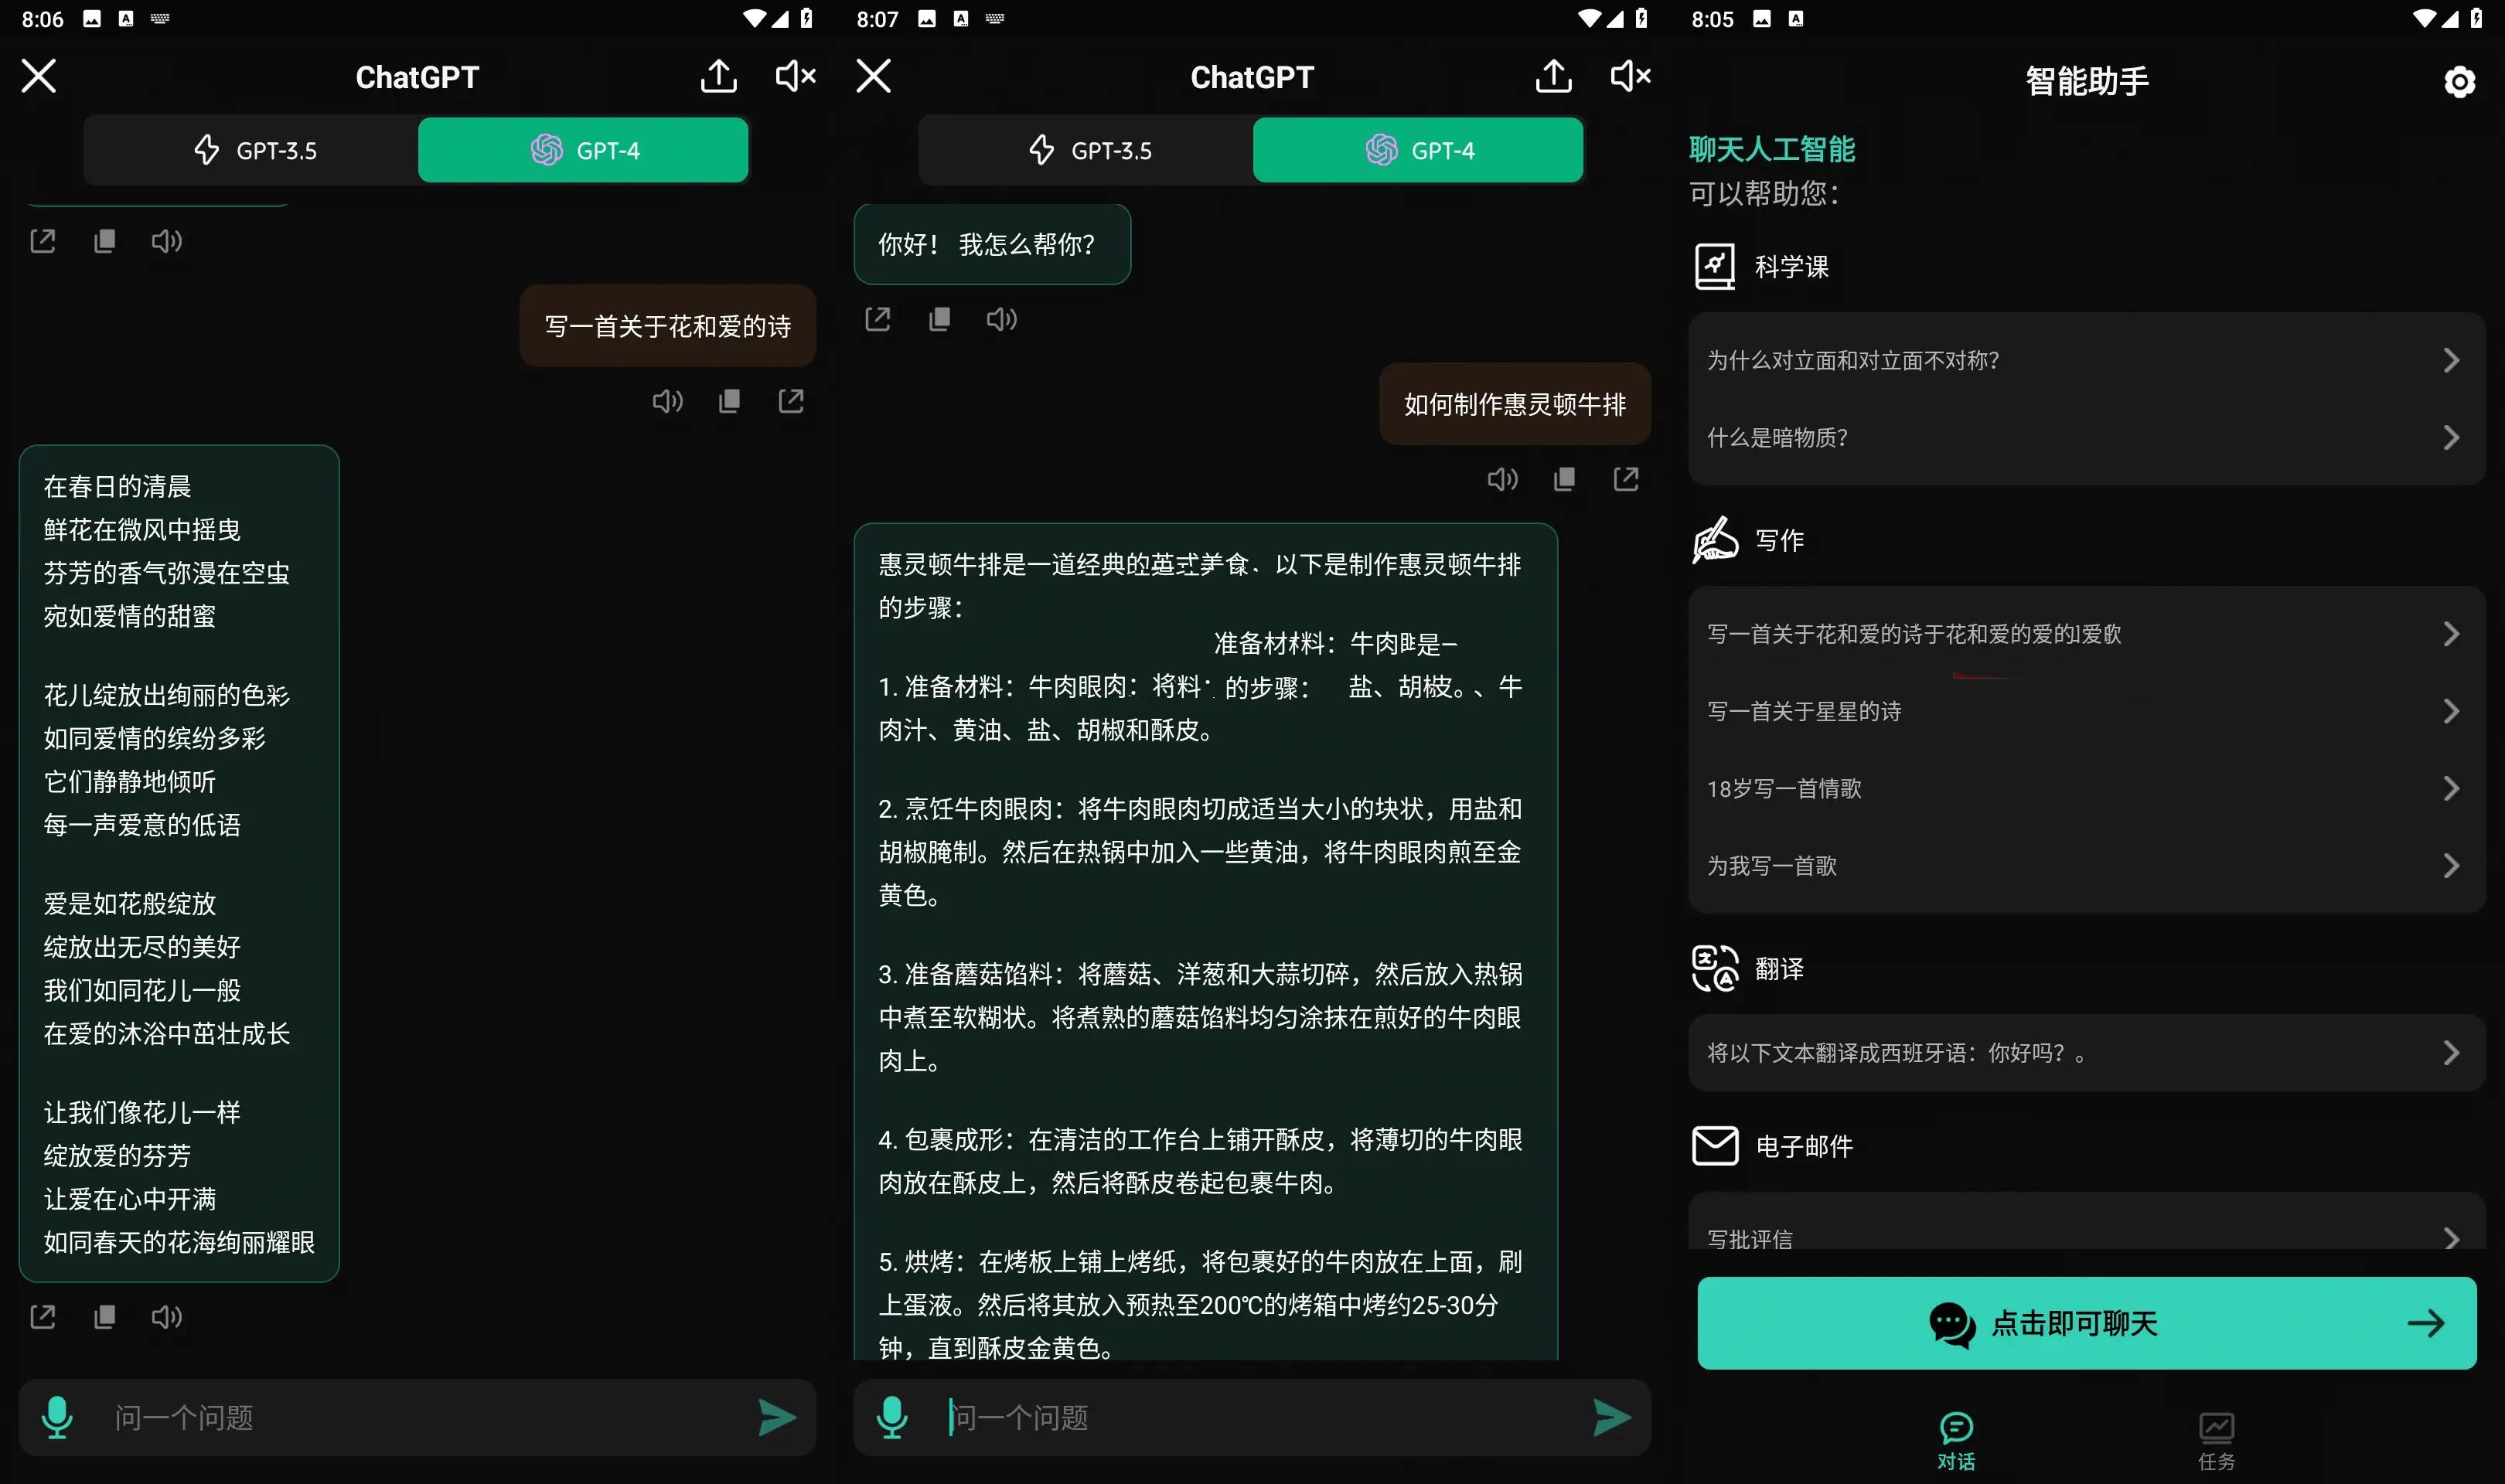Tap the 点击即可聊天 chat button
Viewport: 2505px width, 1484px height.
[2086, 1322]
